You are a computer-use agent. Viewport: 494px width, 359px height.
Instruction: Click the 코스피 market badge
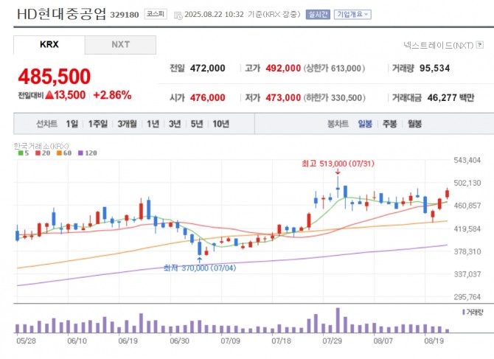tap(156, 14)
